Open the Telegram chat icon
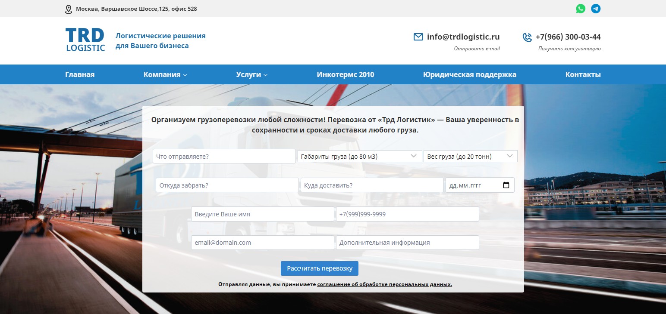 pos(596,9)
